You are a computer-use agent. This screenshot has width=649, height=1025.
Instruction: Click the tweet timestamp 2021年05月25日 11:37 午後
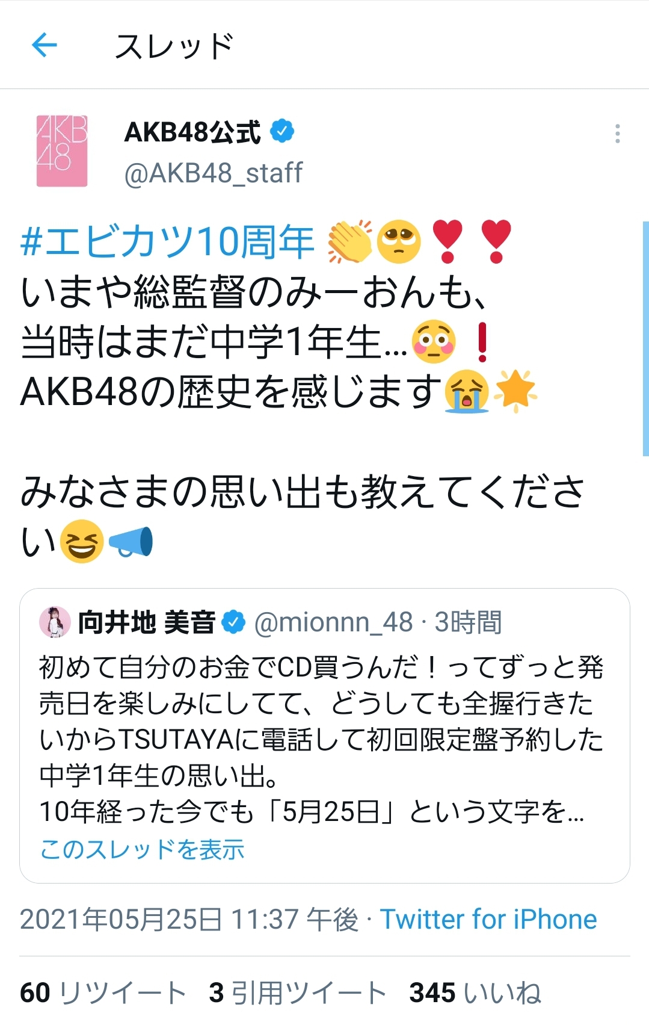(x=189, y=920)
